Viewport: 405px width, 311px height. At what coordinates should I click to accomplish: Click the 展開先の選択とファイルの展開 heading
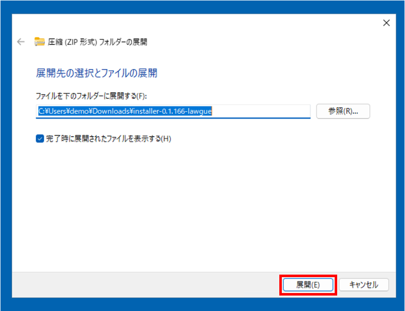pos(97,73)
